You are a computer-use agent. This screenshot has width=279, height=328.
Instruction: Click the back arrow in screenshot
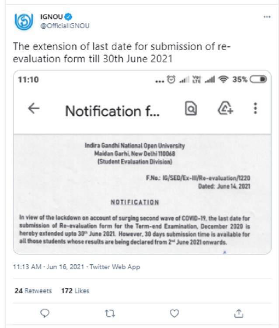click(x=34, y=109)
